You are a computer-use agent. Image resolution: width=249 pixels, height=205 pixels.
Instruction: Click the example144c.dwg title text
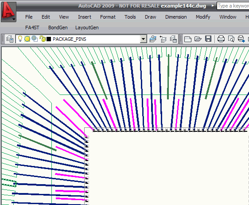click(x=183, y=6)
